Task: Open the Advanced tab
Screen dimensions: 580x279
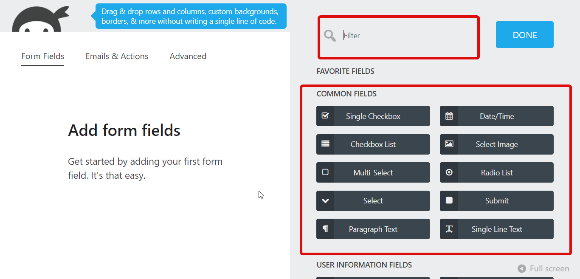Action: pyautogui.click(x=188, y=56)
